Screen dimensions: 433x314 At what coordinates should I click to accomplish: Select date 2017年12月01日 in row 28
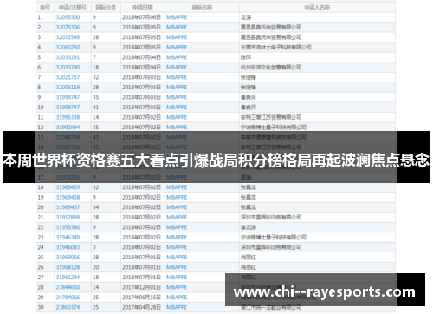click(141, 287)
